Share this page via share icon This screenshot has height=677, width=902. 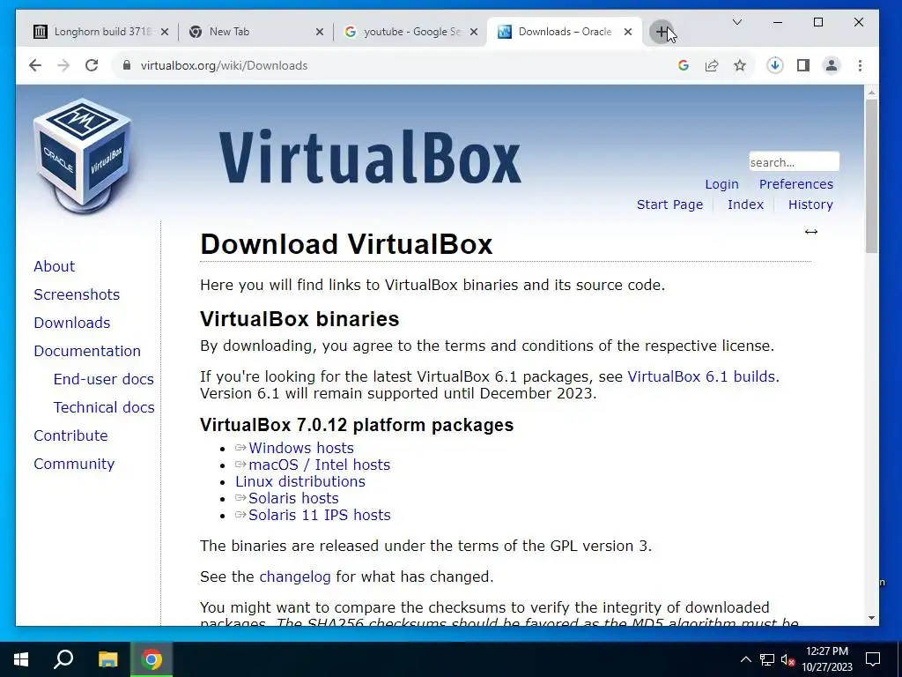tap(712, 65)
